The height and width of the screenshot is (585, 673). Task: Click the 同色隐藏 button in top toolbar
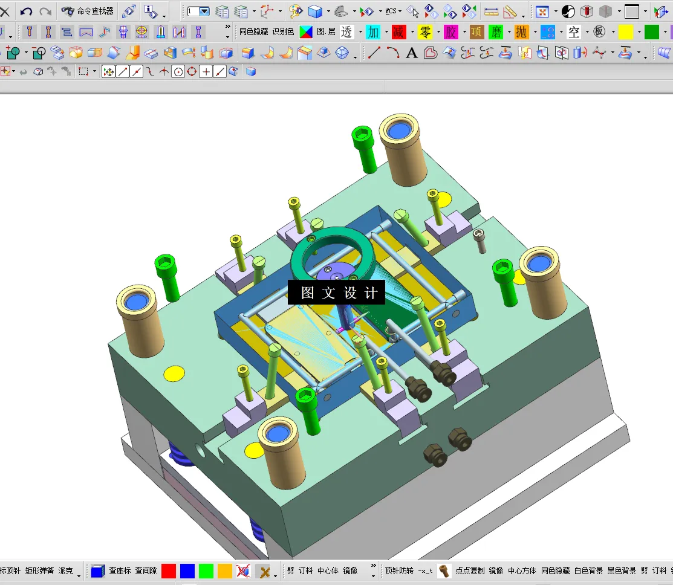pyautogui.click(x=254, y=32)
